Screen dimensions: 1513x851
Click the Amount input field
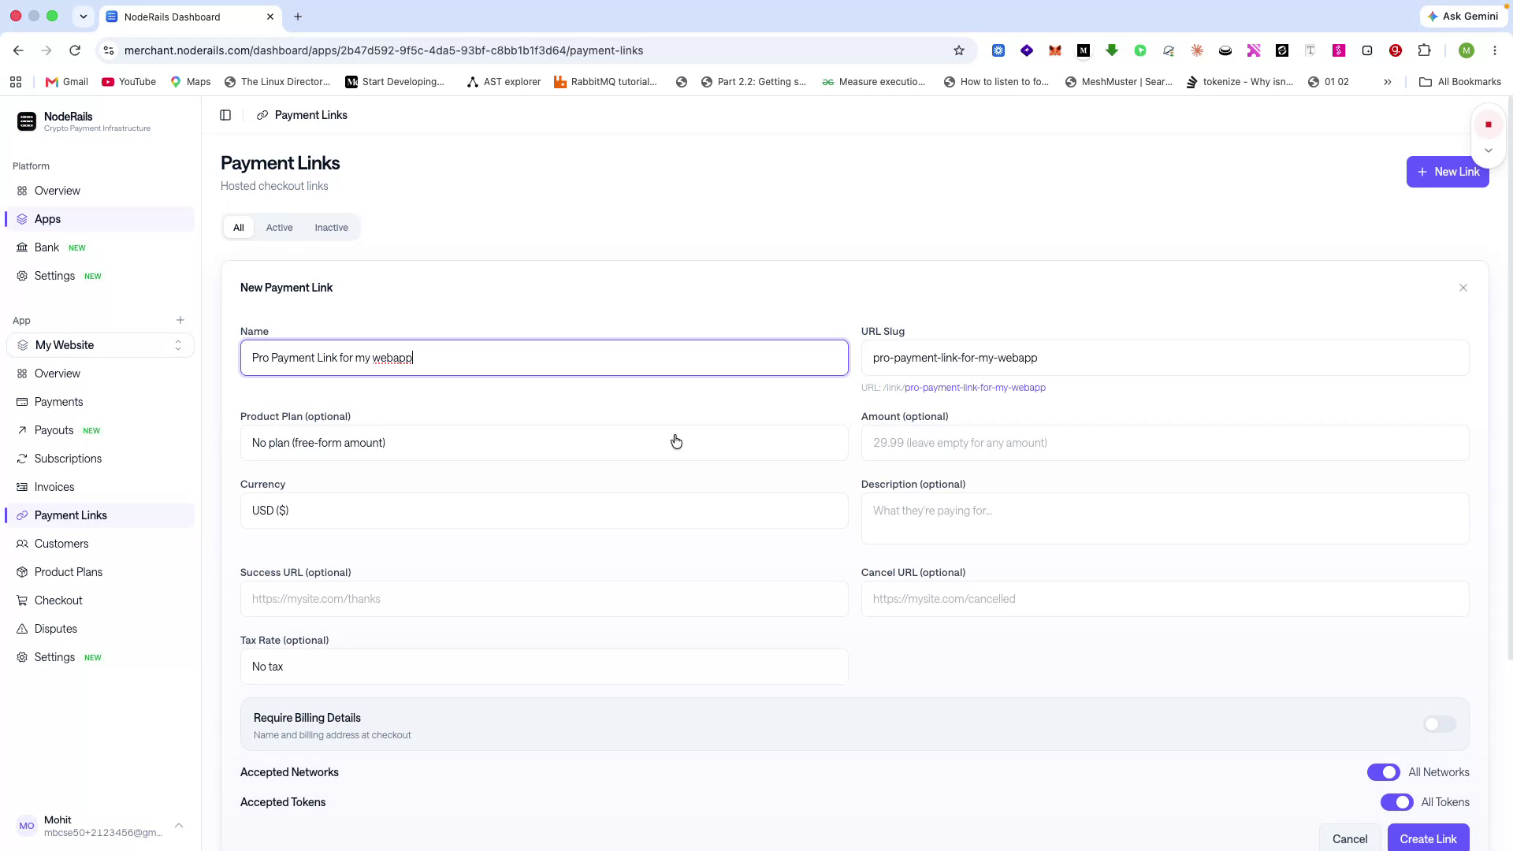(x=1165, y=443)
